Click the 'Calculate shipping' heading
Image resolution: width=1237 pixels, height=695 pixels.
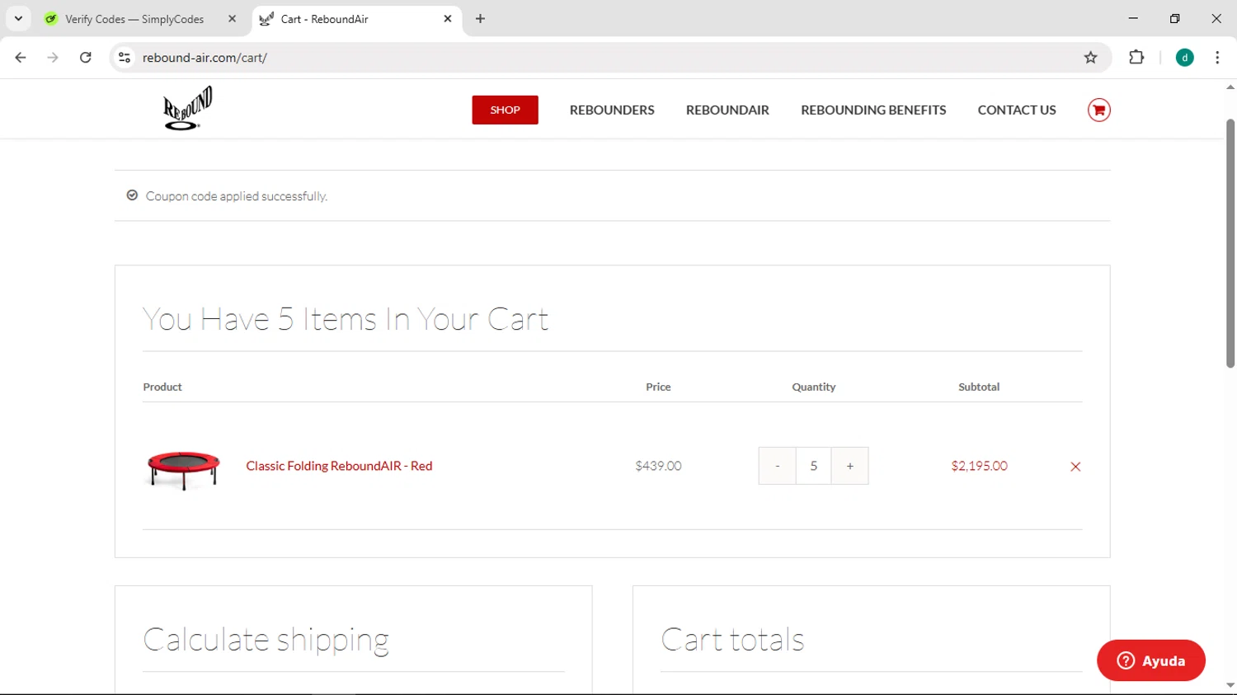coord(266,640)
